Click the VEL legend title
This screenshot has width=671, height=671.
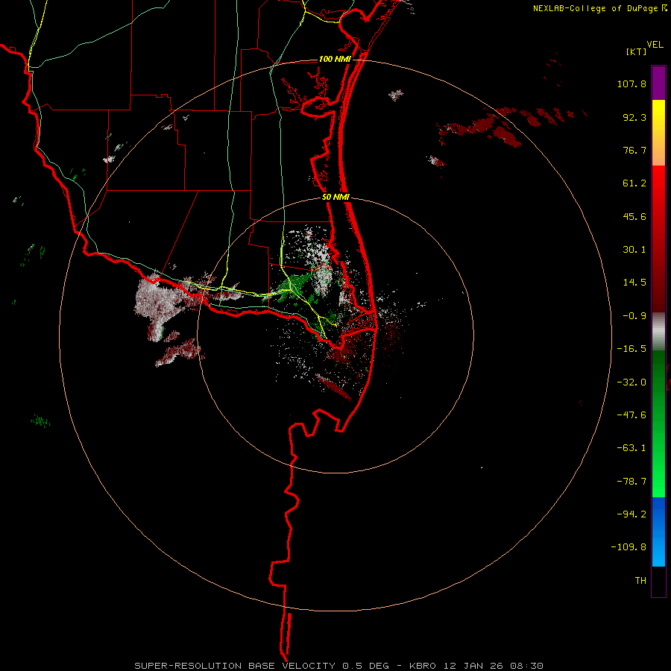click(655, 45)
